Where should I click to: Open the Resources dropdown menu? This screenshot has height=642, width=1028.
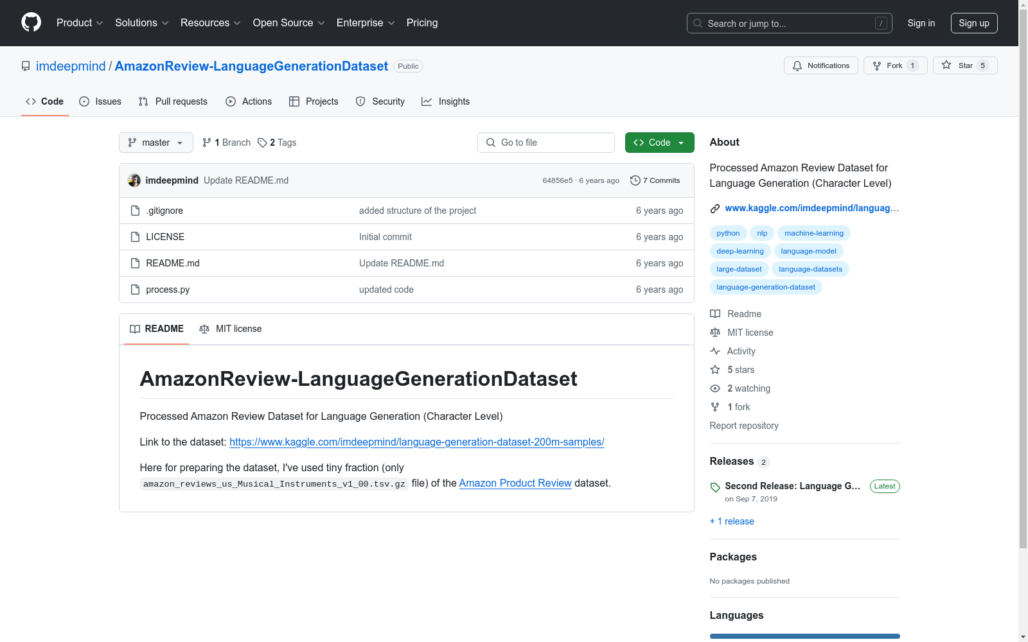tap(211, 23)
